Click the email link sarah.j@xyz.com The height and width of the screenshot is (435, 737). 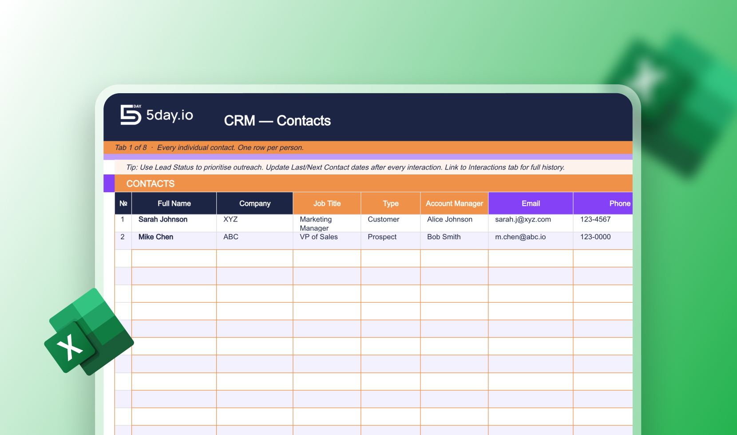(523, 219)
